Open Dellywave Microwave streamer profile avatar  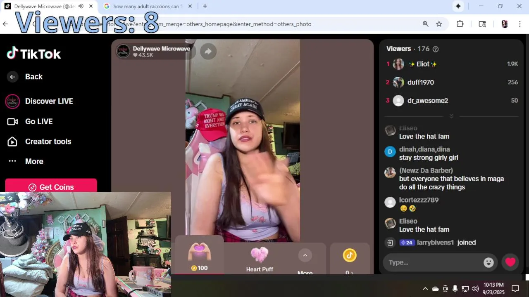(123, 51)
